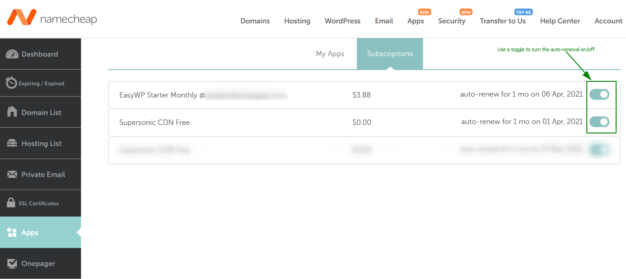Select the Expiring / Expired clock icon
Viewport: 626px width, 279px height.
pos(11,83)
